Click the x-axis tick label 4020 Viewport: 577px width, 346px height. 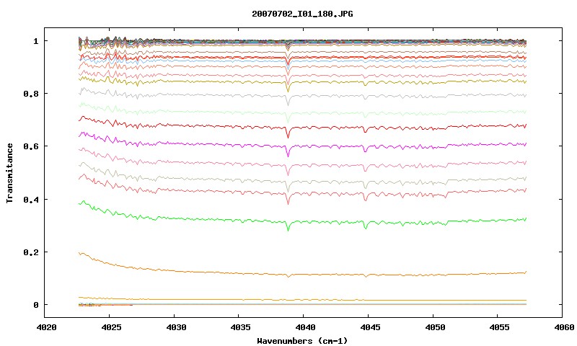46,327
